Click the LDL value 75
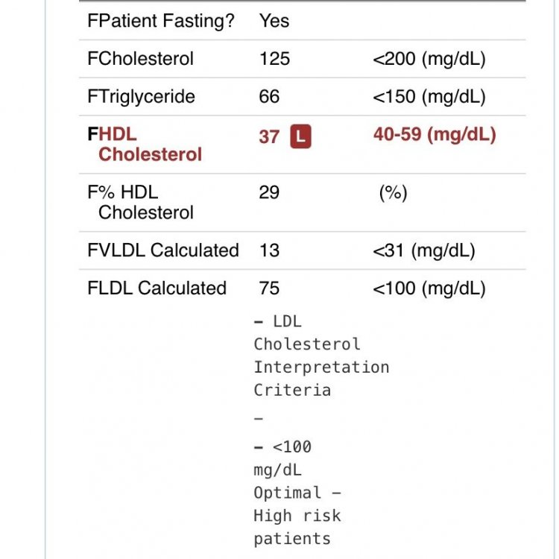The width and height of the screenshot is (559, 559). 269,288
